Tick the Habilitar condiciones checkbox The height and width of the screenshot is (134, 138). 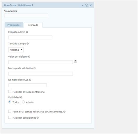tap(10, 117)
